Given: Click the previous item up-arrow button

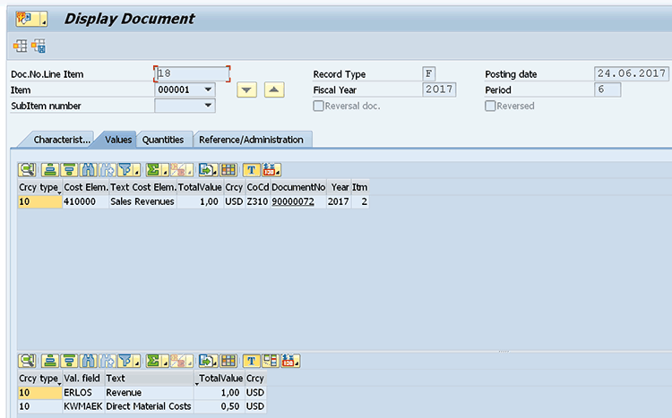Looking at the screenshot, I should tap(275, 90).
